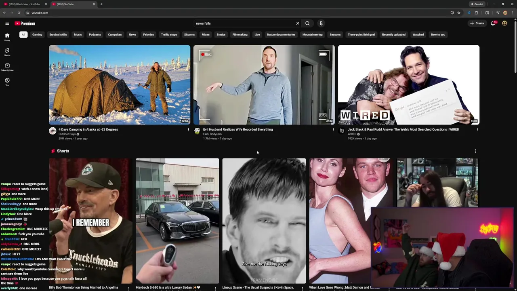This screenshot has width=517, height=291.
Task: Open the YouTube hamburger guide menu
Action: point(7,23)
